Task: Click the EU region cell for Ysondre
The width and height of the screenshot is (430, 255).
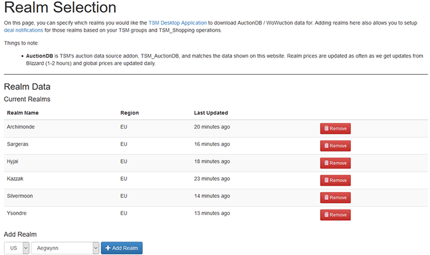Action: tap(123, 213)
